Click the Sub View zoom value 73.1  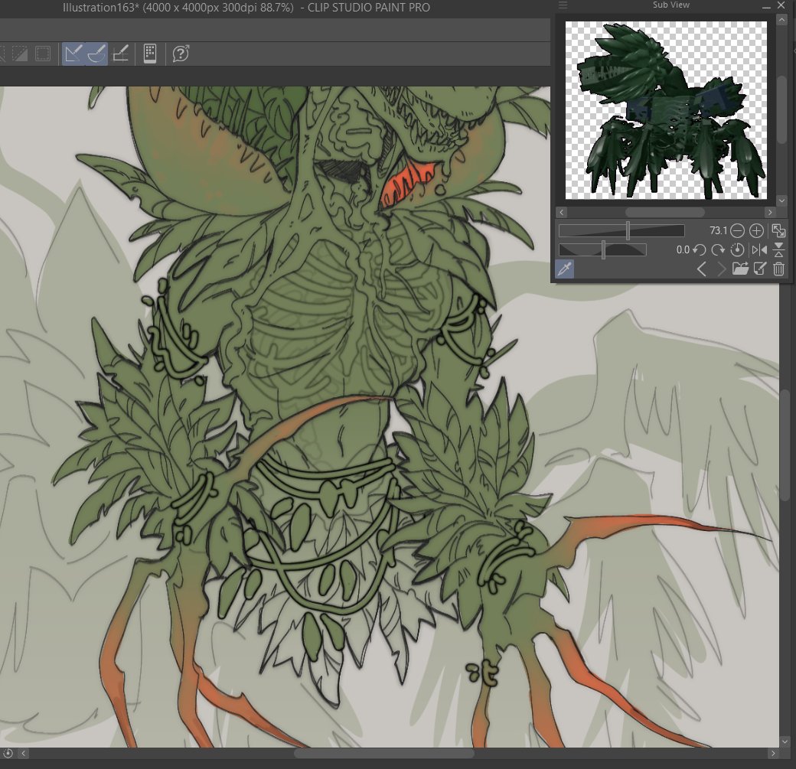click(718, 231)
